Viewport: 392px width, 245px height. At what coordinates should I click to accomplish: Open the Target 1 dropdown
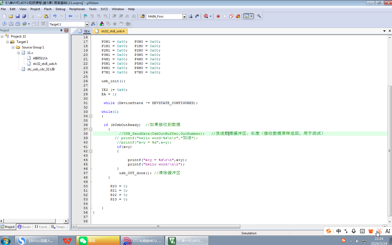87,24
